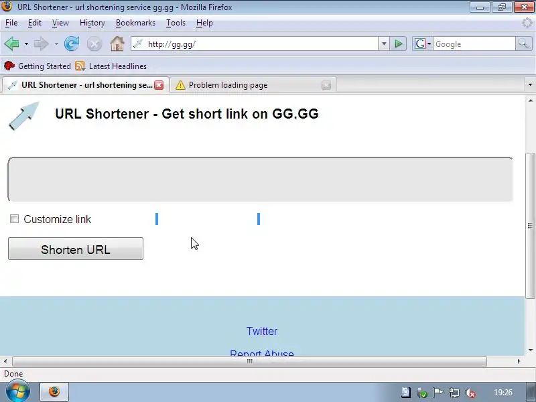The height and width of the screenshot is (402, 536).
Task: Open the File menu
Action: pyautogui.click(x=11, y=23)
